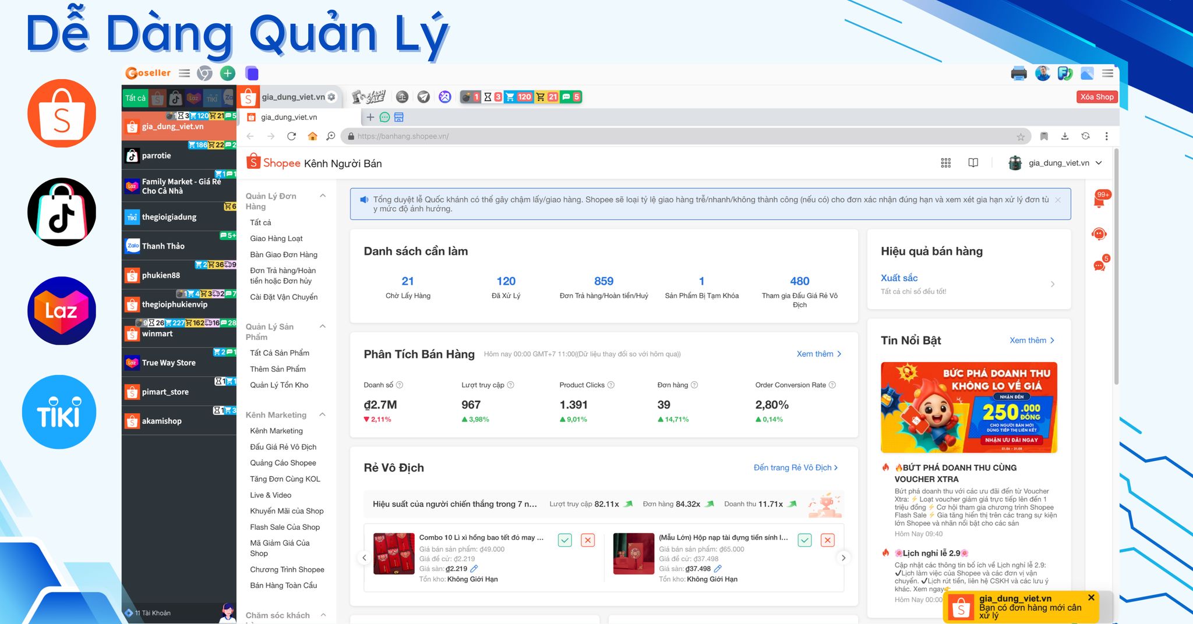The height and width of the screenshot is (624, 1193).
Task: Click the red Xóa Shop button
Action: (x=1097, y=97)
